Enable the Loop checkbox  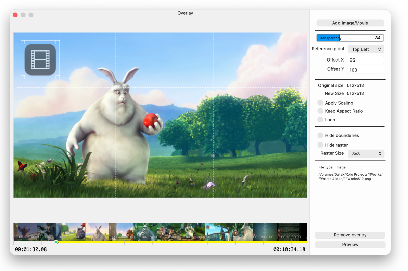(x=320, y=120)
